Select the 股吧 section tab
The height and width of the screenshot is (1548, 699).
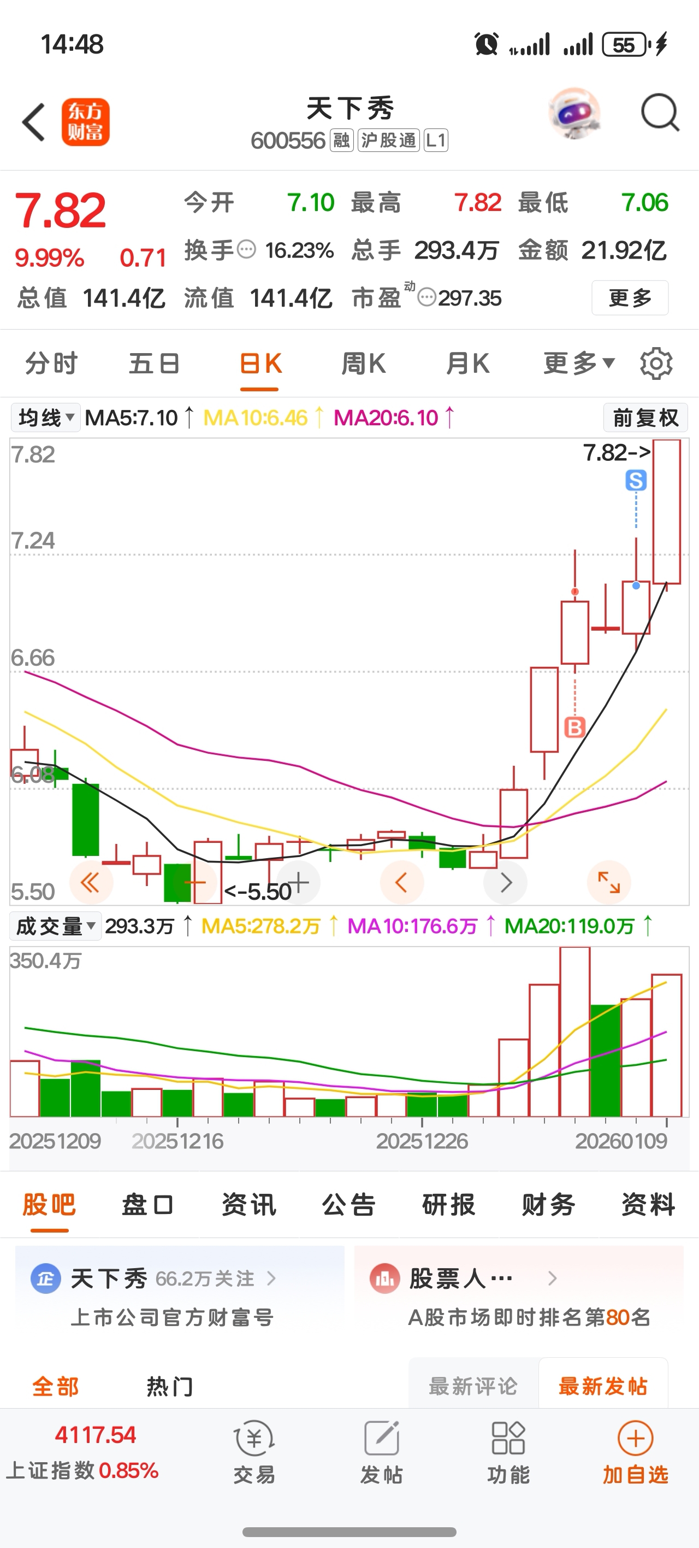pyautogui.click(x=49, y=1205)
